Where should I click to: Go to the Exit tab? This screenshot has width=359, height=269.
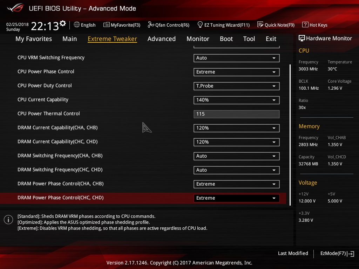271,39
